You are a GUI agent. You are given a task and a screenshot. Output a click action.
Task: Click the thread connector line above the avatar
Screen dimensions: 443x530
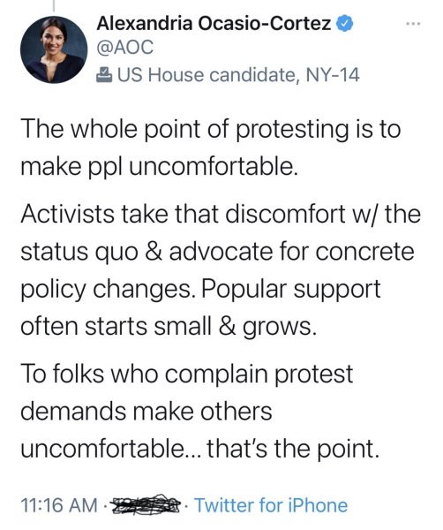53,7
